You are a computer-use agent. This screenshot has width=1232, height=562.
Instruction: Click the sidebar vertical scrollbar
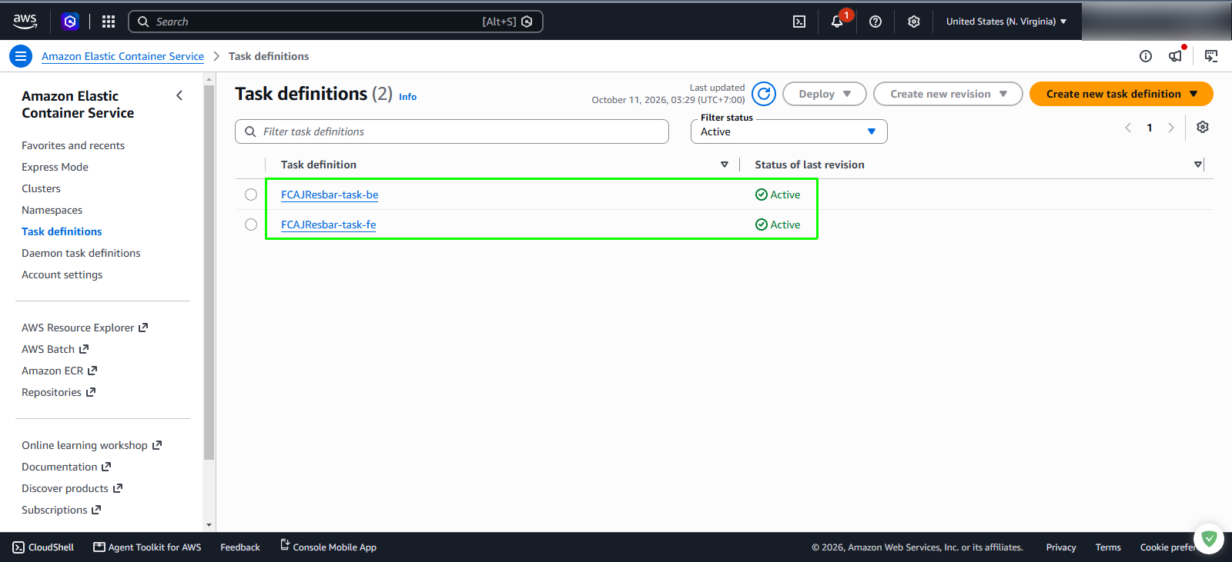tap(209, 272)
